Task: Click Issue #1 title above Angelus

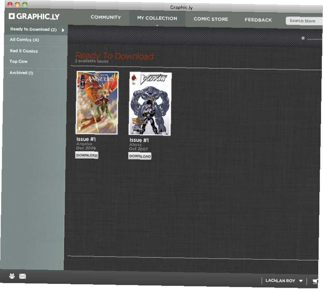Action: (86, 139)
